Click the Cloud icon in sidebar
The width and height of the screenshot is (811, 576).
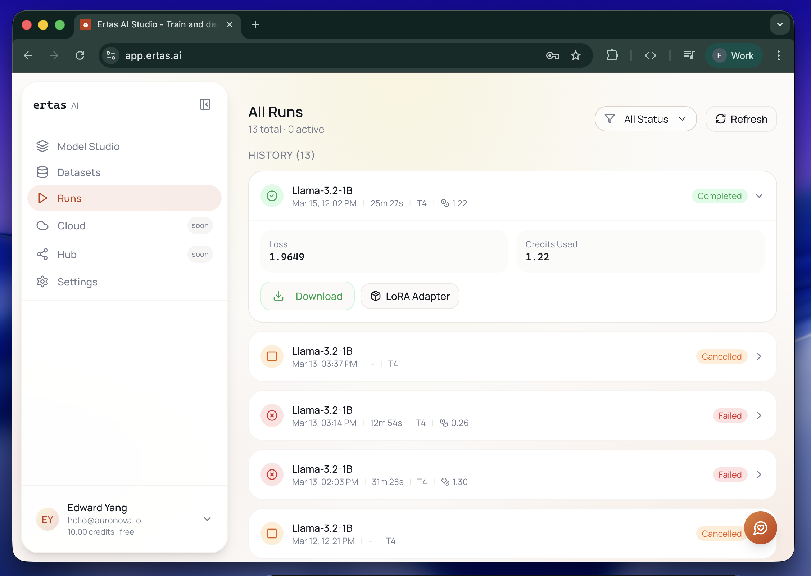[x=42, y=225]
